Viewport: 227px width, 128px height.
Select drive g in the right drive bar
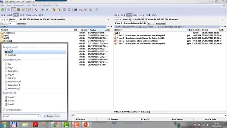pos(142,15)
